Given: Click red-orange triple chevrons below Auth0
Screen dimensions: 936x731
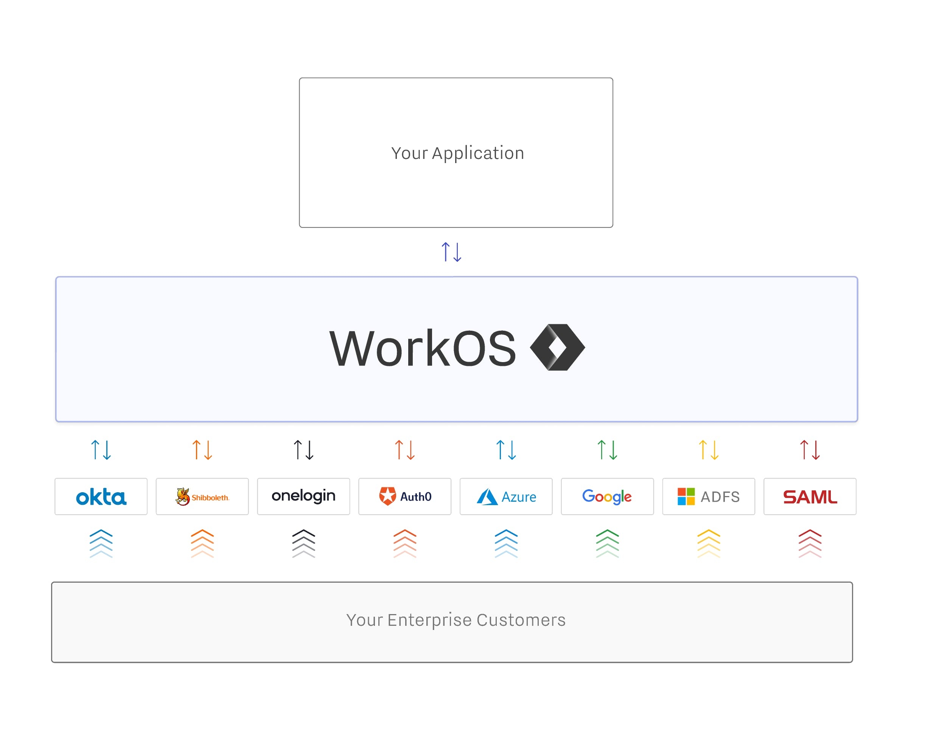Looking at the screenshot, I should coord(405,544).
